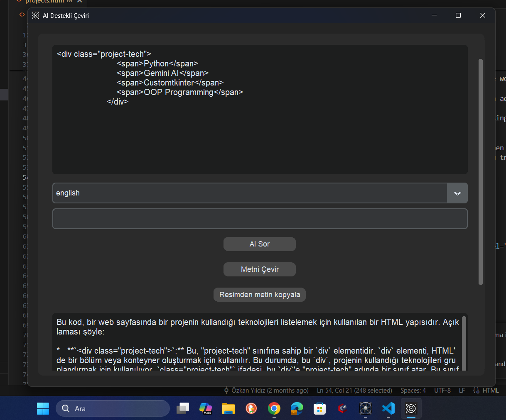Open Microsoft Edge from taskbar

pyautogui.click(x=297, y=409)
